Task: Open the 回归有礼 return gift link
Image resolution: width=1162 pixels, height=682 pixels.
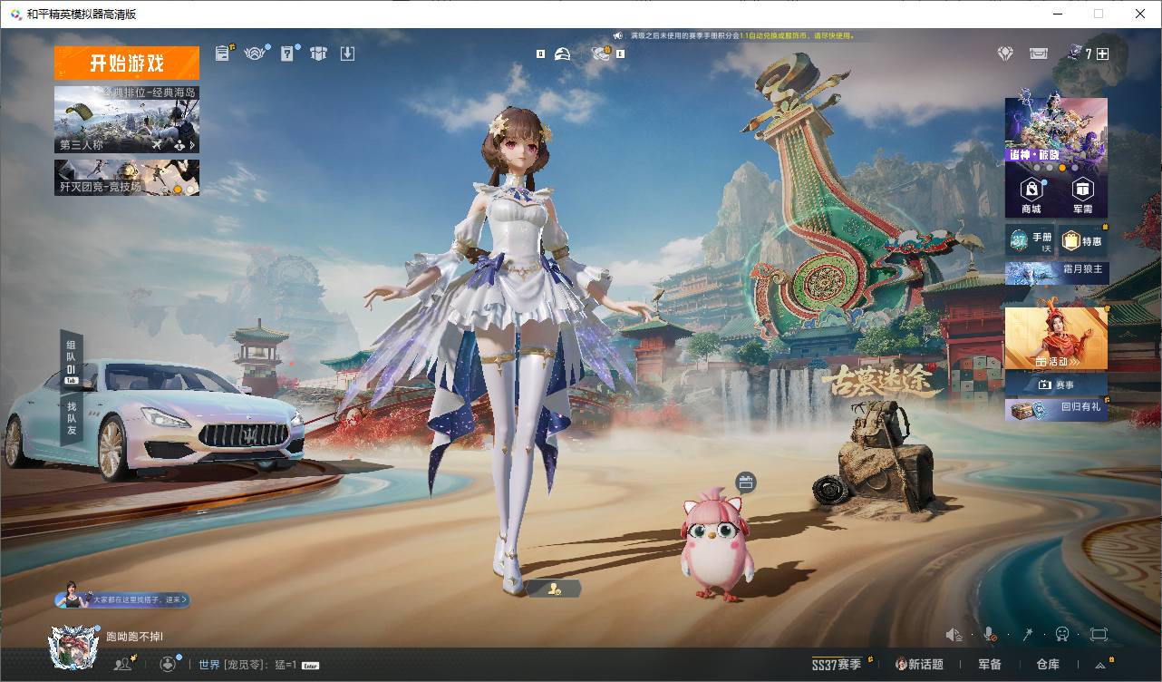Action: coord(1056,408)
